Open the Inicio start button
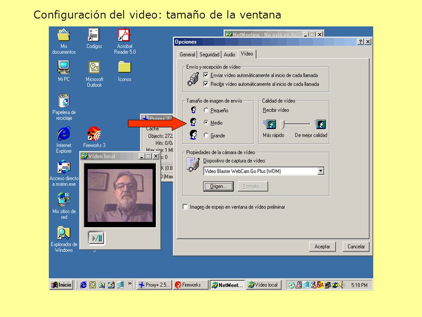The width and height of the screenshot is (422, 317). tap(62, 285)
